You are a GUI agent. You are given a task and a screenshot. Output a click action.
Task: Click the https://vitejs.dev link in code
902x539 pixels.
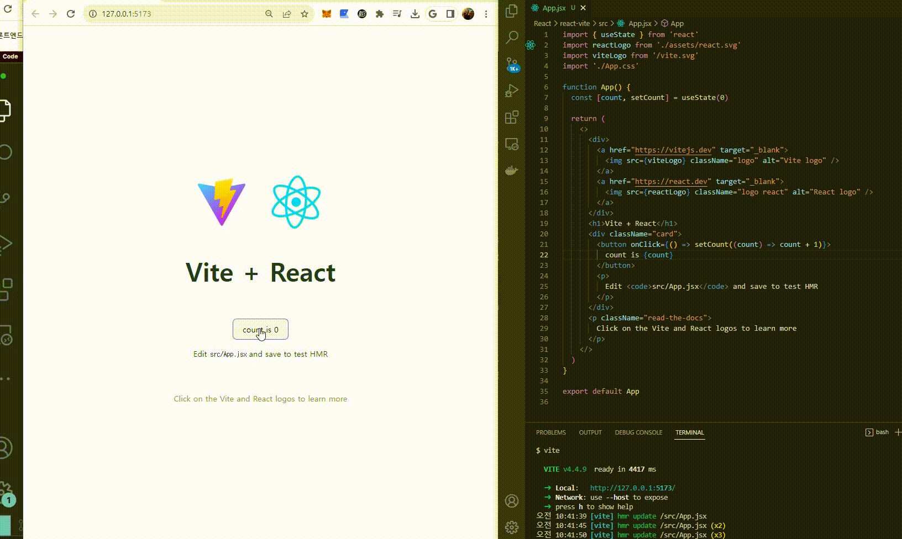point(673,150)
